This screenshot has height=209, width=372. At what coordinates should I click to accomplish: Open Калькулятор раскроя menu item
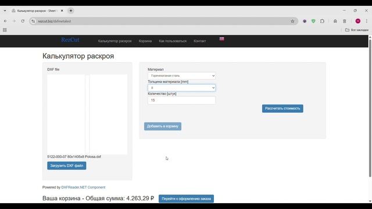(x=115, y=41)
